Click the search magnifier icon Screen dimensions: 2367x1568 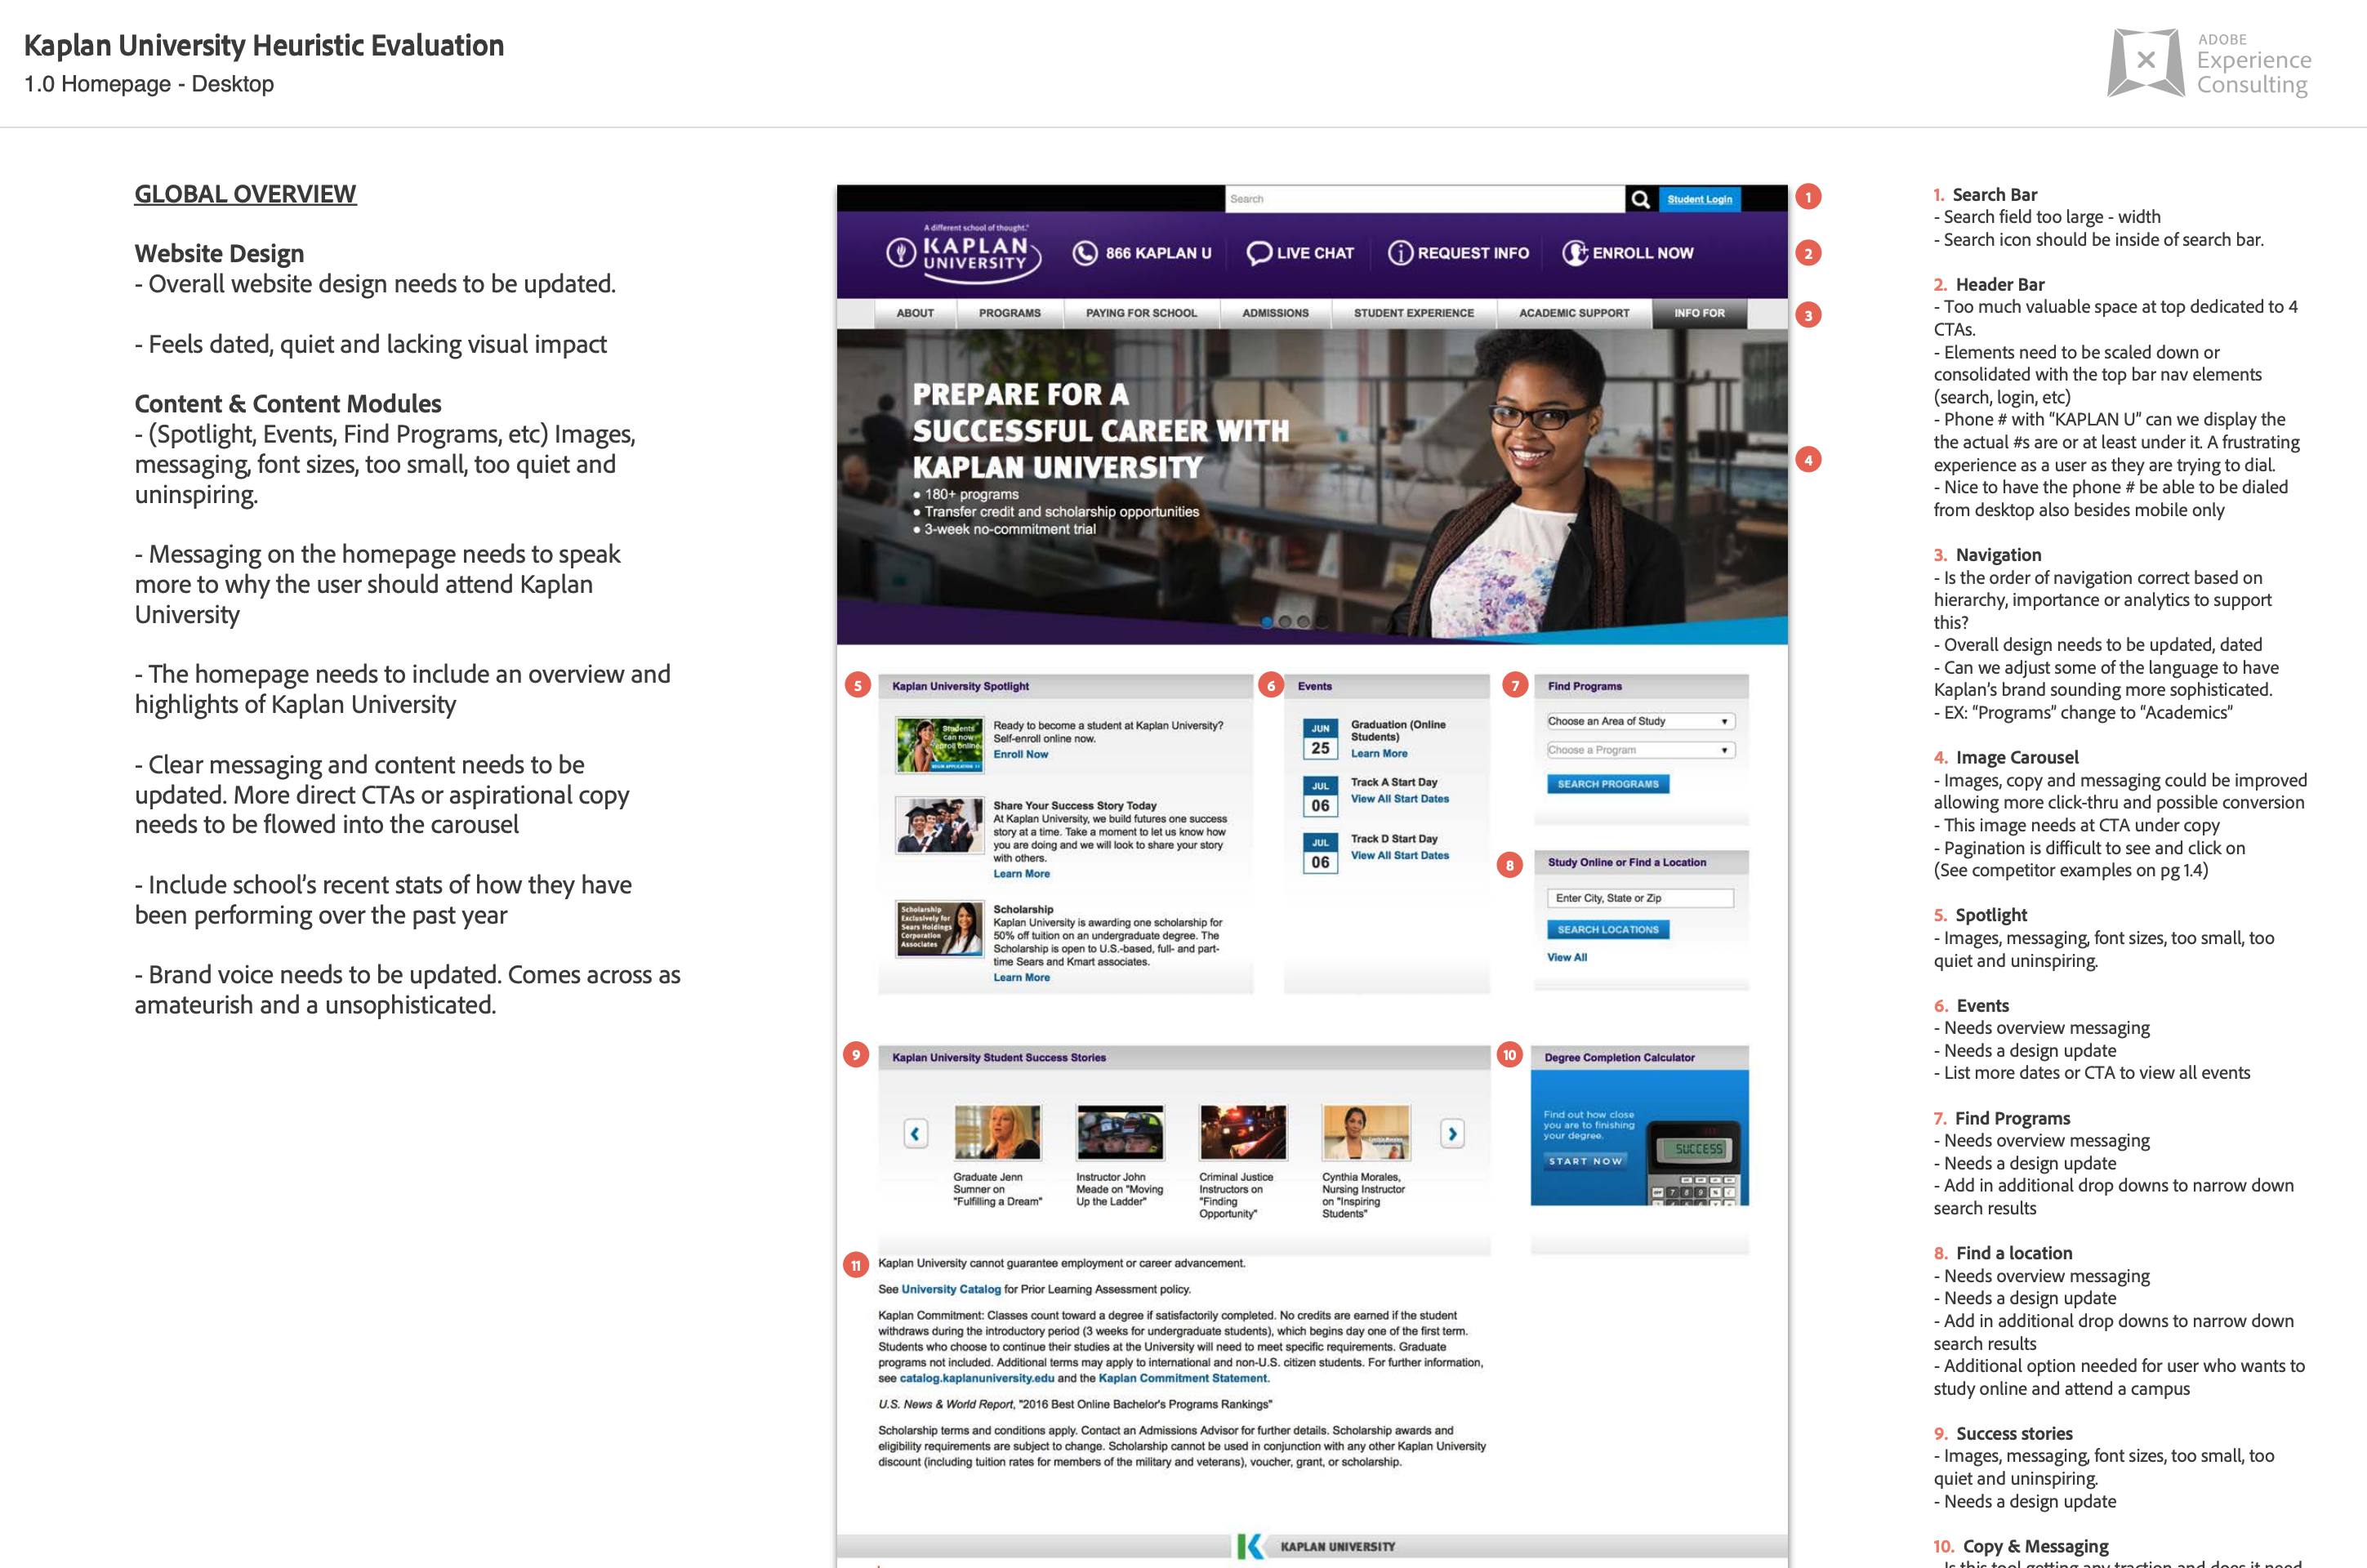coord(1640,199)
